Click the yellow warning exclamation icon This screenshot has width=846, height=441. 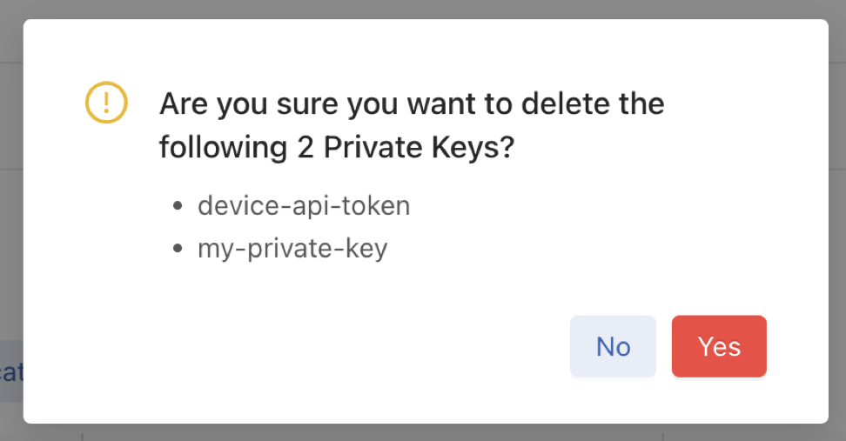[x=106, y=103]
